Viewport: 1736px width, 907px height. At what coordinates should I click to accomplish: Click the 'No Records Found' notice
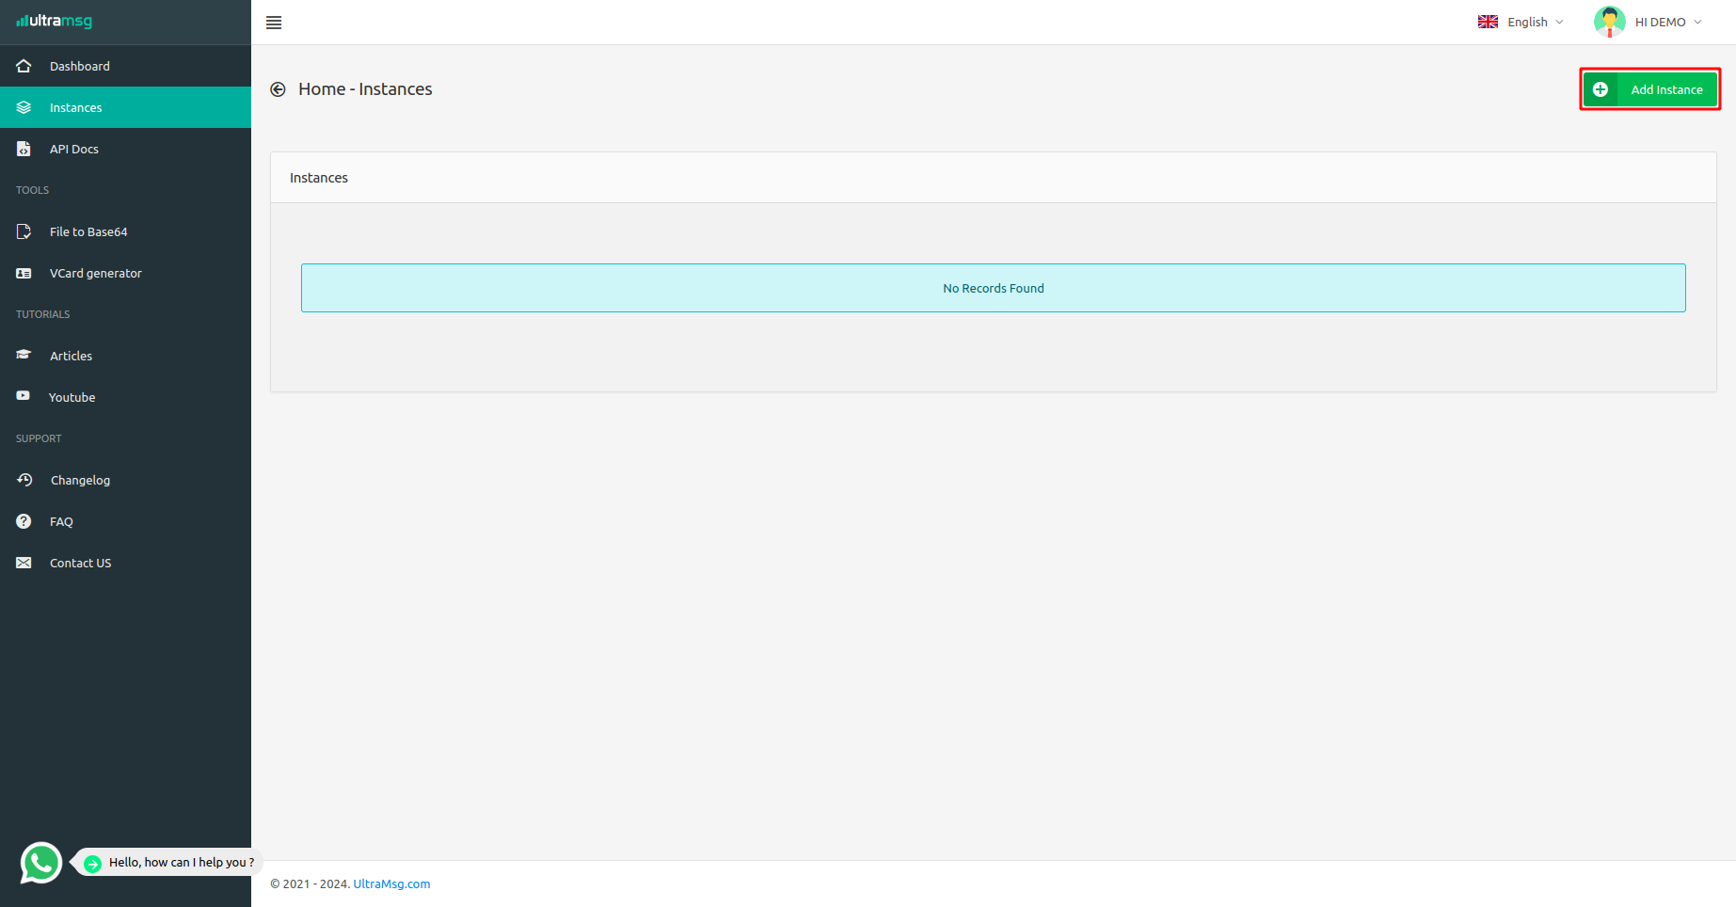[x=994, y=288]
